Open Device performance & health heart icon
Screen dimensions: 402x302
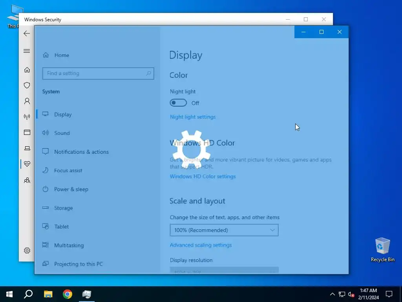(27, 164)
